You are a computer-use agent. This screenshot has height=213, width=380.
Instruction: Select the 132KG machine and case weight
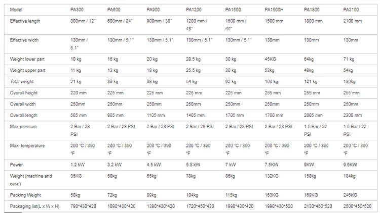(x=272, y=176)
